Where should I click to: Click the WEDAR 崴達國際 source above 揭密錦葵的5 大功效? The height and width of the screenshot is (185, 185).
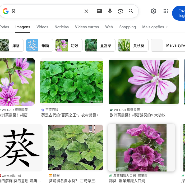127,110
